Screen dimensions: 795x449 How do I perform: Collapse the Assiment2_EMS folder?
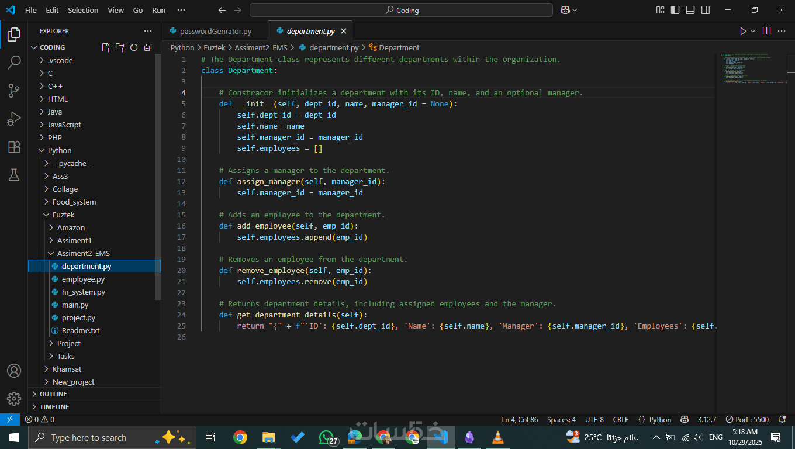83,253
